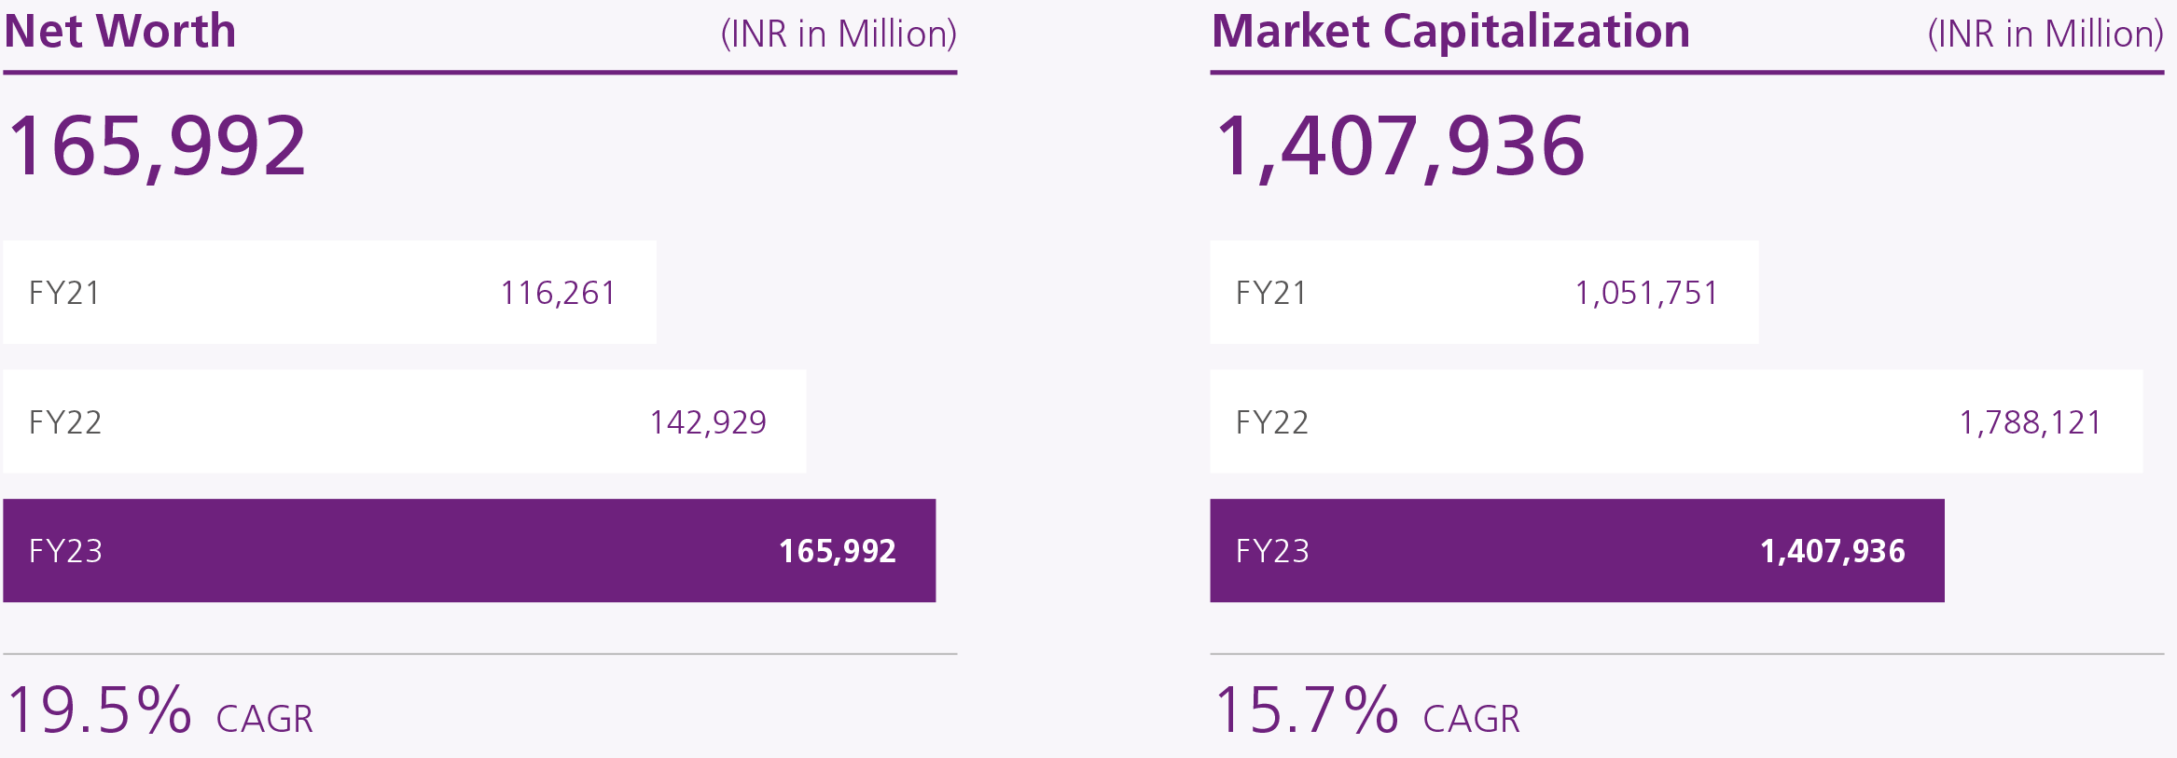Click the bold 1,407,936 bar value
Image resolution: width=2177 pixels, height=758 pixels.
coord(1832,551)
